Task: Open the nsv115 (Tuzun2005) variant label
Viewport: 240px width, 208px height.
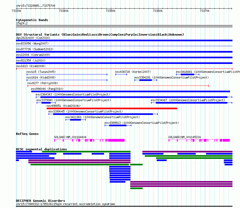Action: 41,72
